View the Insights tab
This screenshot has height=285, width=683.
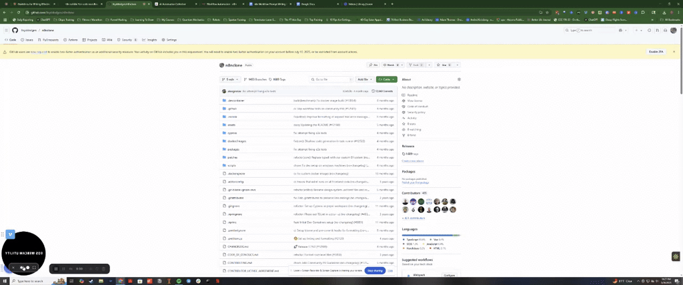(150, 39)
